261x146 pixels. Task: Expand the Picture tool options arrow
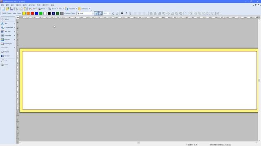[15, 40]
